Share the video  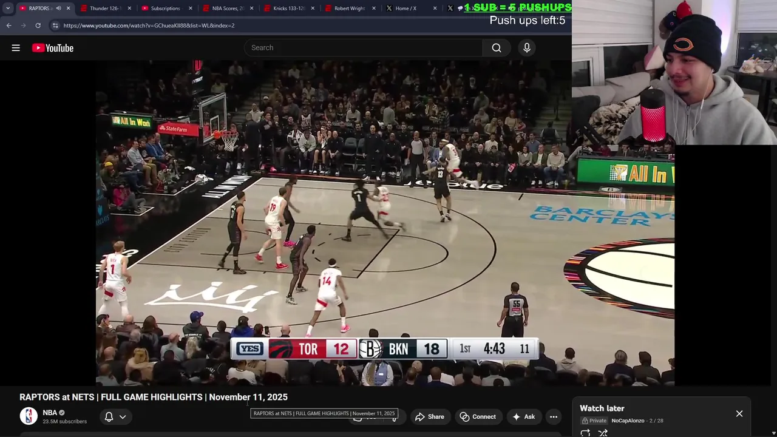click(x=430, y=417)
